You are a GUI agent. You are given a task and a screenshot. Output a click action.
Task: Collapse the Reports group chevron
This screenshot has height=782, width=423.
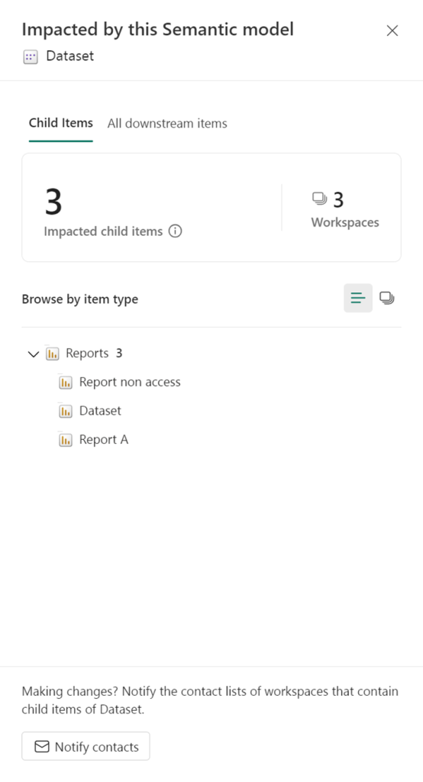tap(34, 354)
